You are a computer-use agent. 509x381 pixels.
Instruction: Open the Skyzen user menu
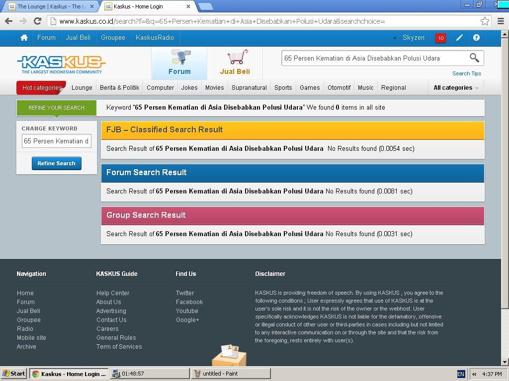(413, 38)
